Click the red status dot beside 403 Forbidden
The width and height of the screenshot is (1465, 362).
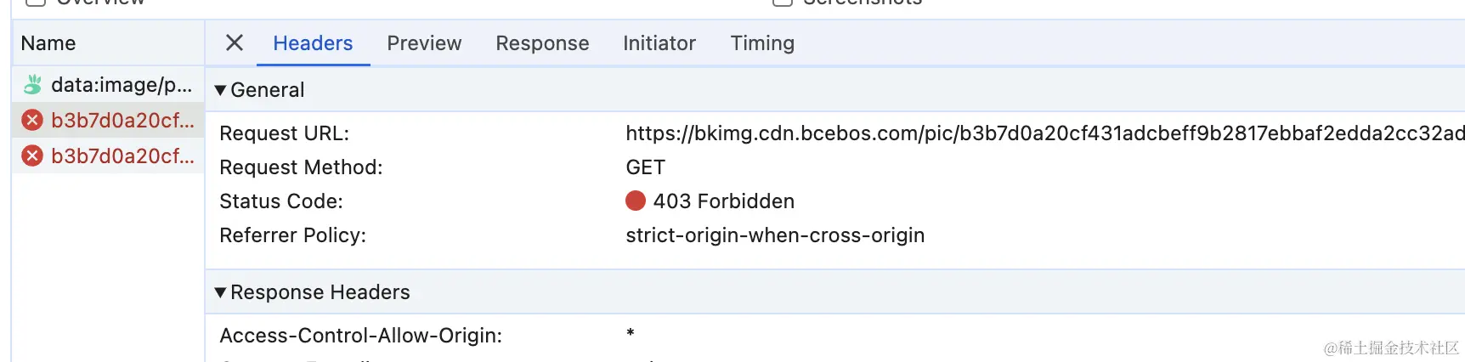635,201
